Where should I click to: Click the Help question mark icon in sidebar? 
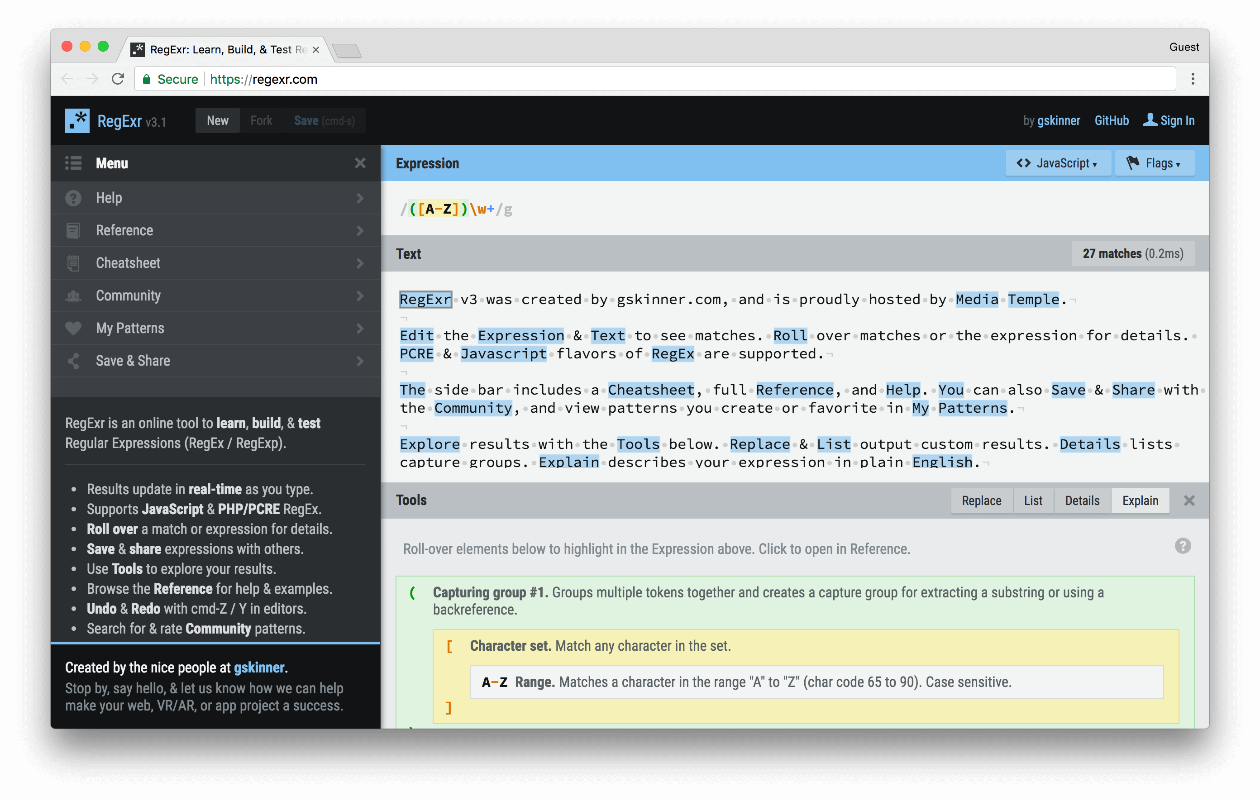coord(73,198)
